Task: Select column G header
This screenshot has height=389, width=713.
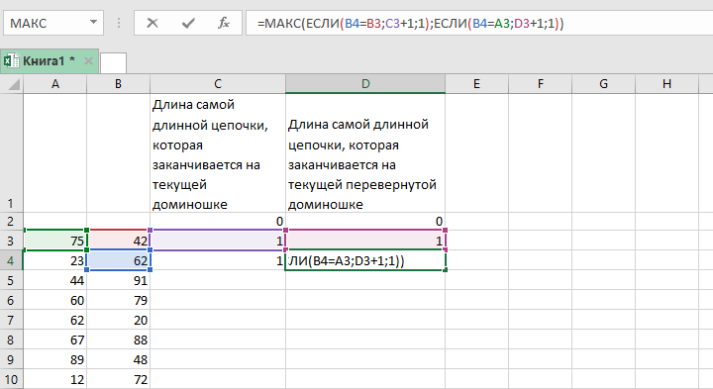Action: point(603,83)
